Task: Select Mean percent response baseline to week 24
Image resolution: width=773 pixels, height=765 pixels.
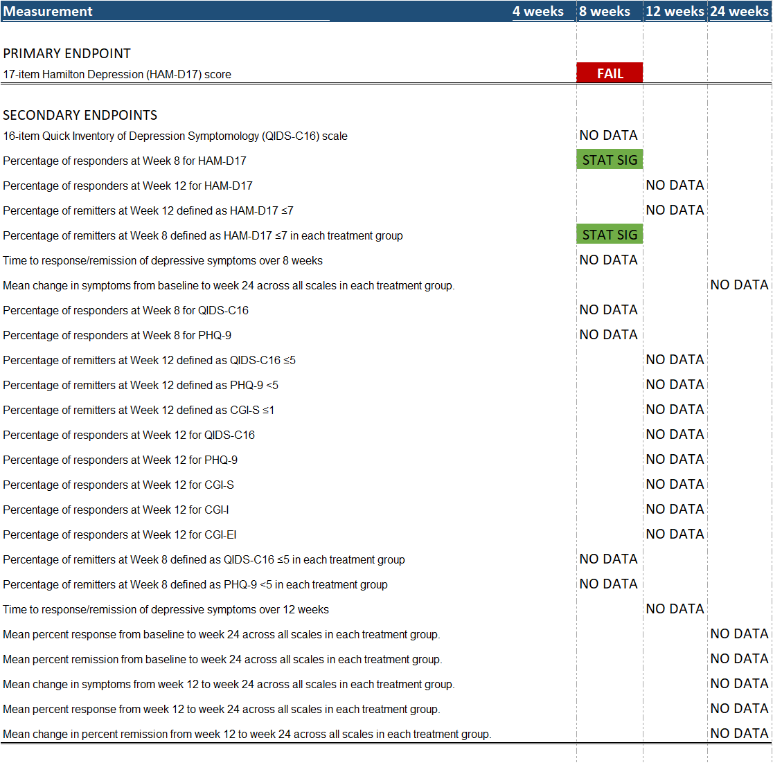Action: pyautogui.click(x=222, y=634)
